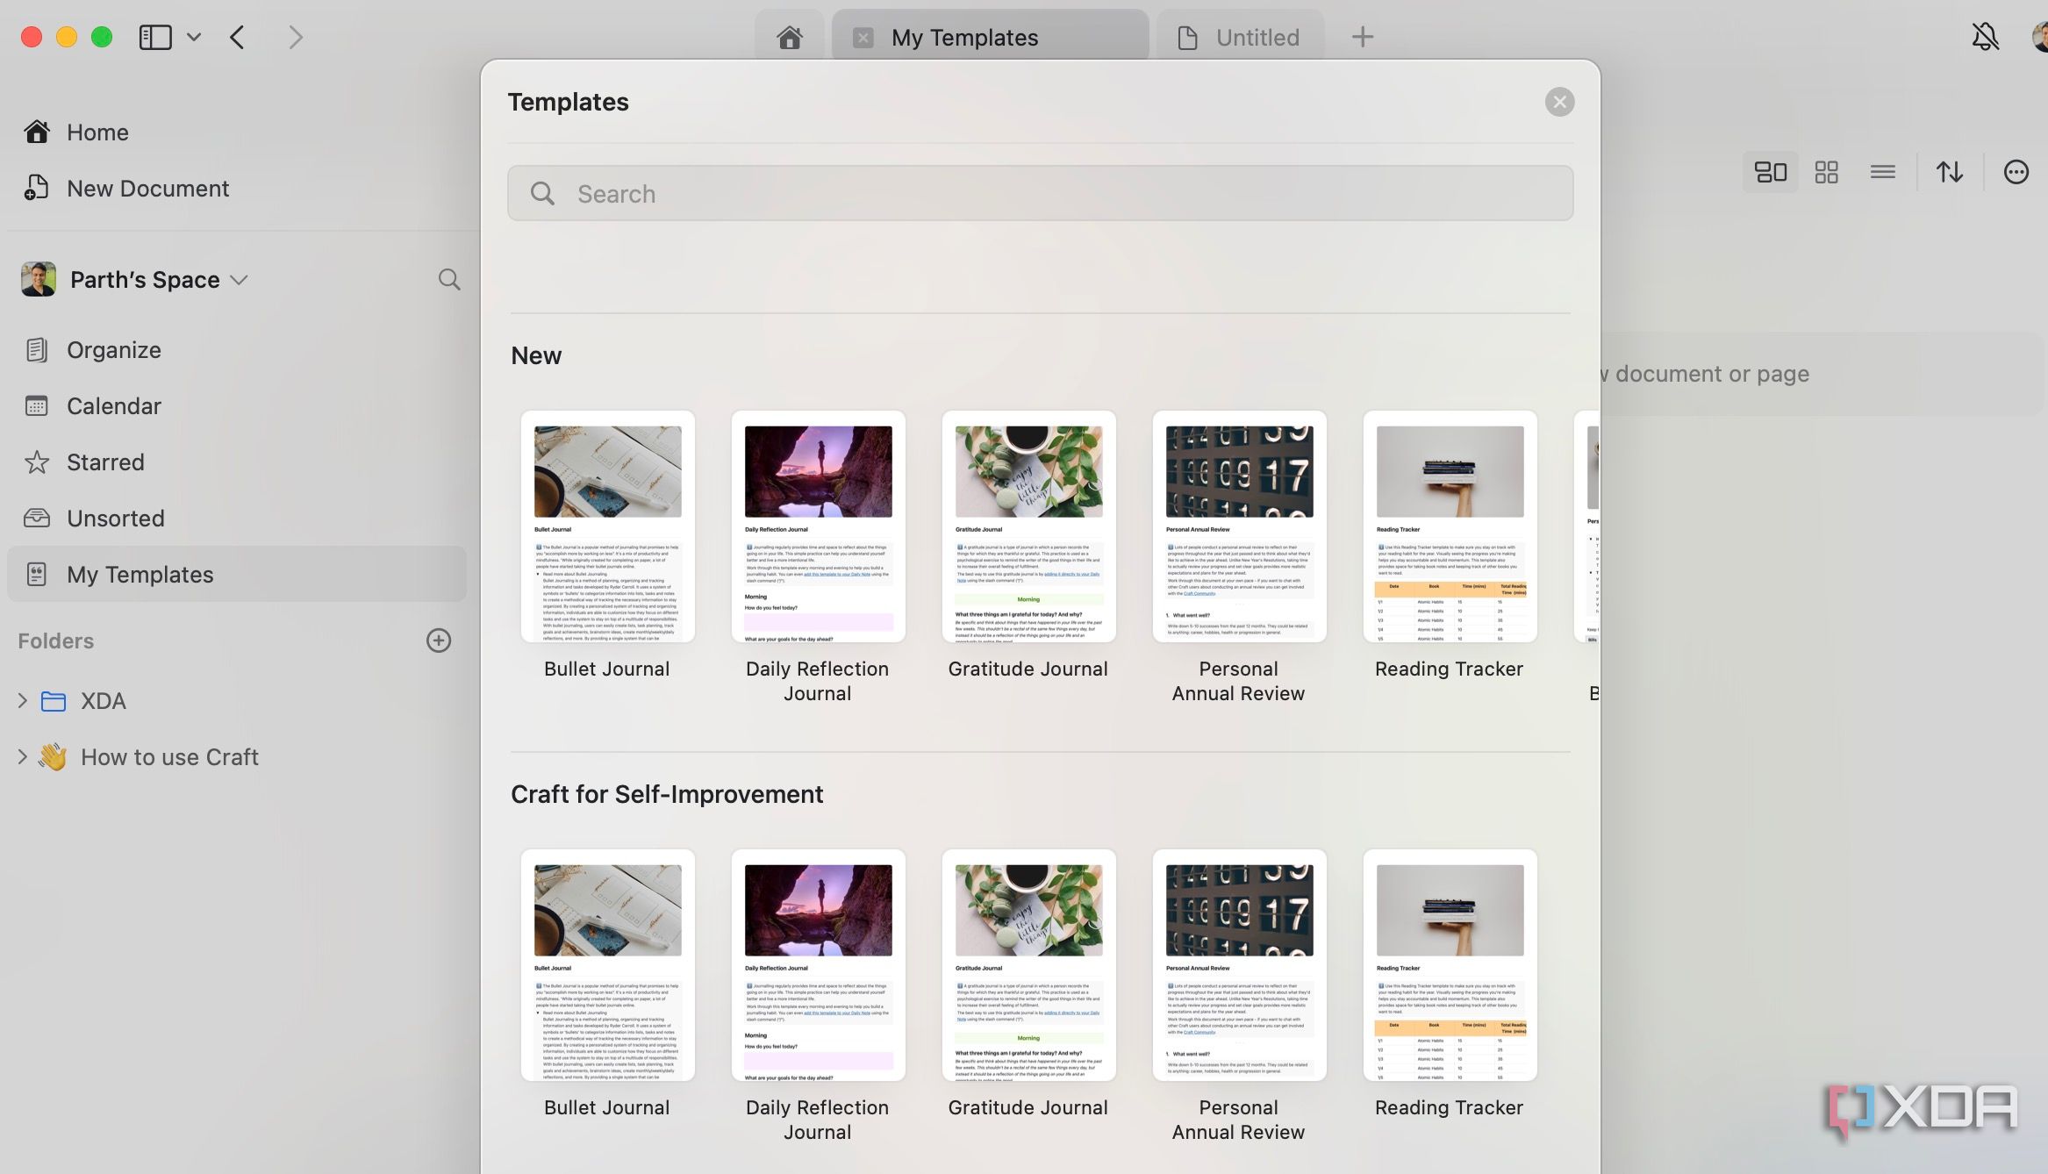This screenshot has width=2048, height=1174.
Task: Click the Calendar grid icon
Action: click(36, 406)
